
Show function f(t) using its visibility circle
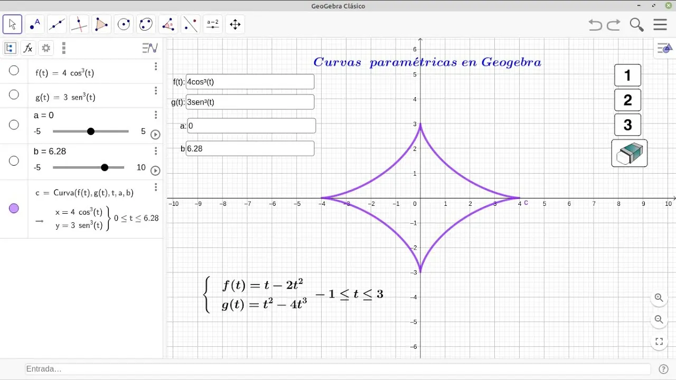coord(14,71)
